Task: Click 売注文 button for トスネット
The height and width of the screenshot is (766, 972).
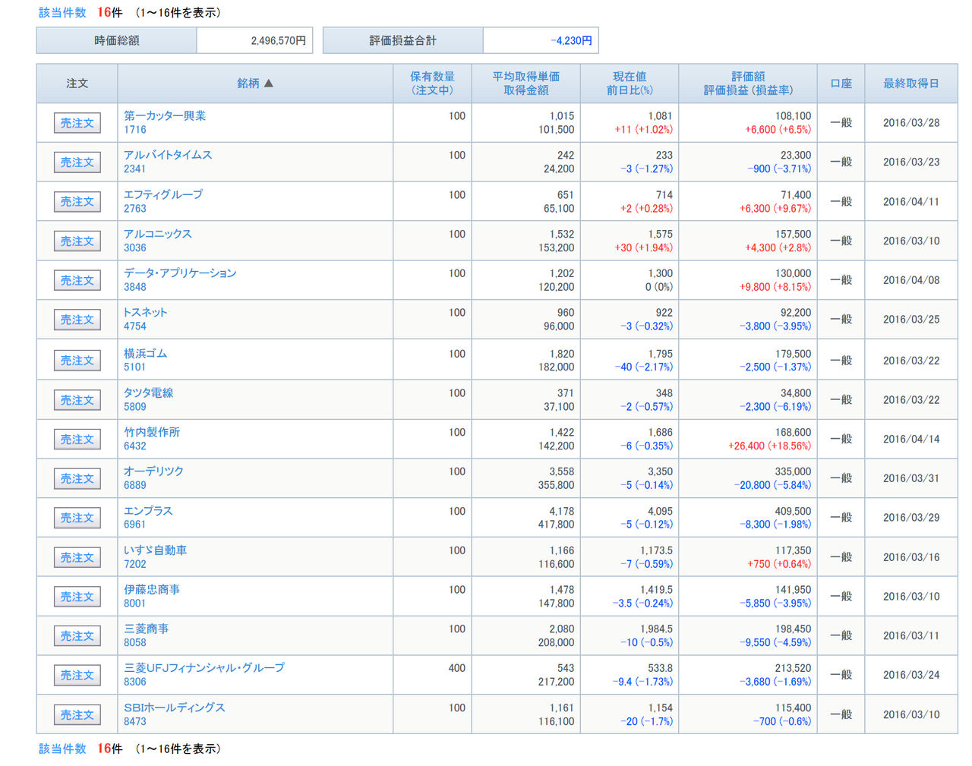Action: (77, 320)
